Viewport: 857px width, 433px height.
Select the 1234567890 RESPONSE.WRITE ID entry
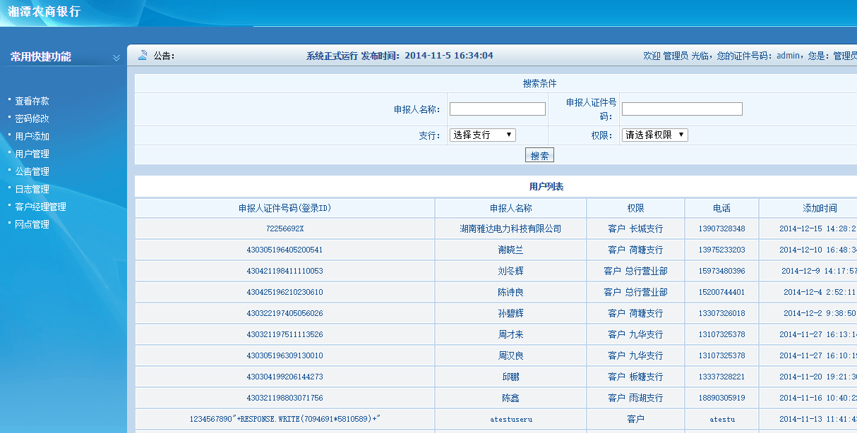pos(285,420)
